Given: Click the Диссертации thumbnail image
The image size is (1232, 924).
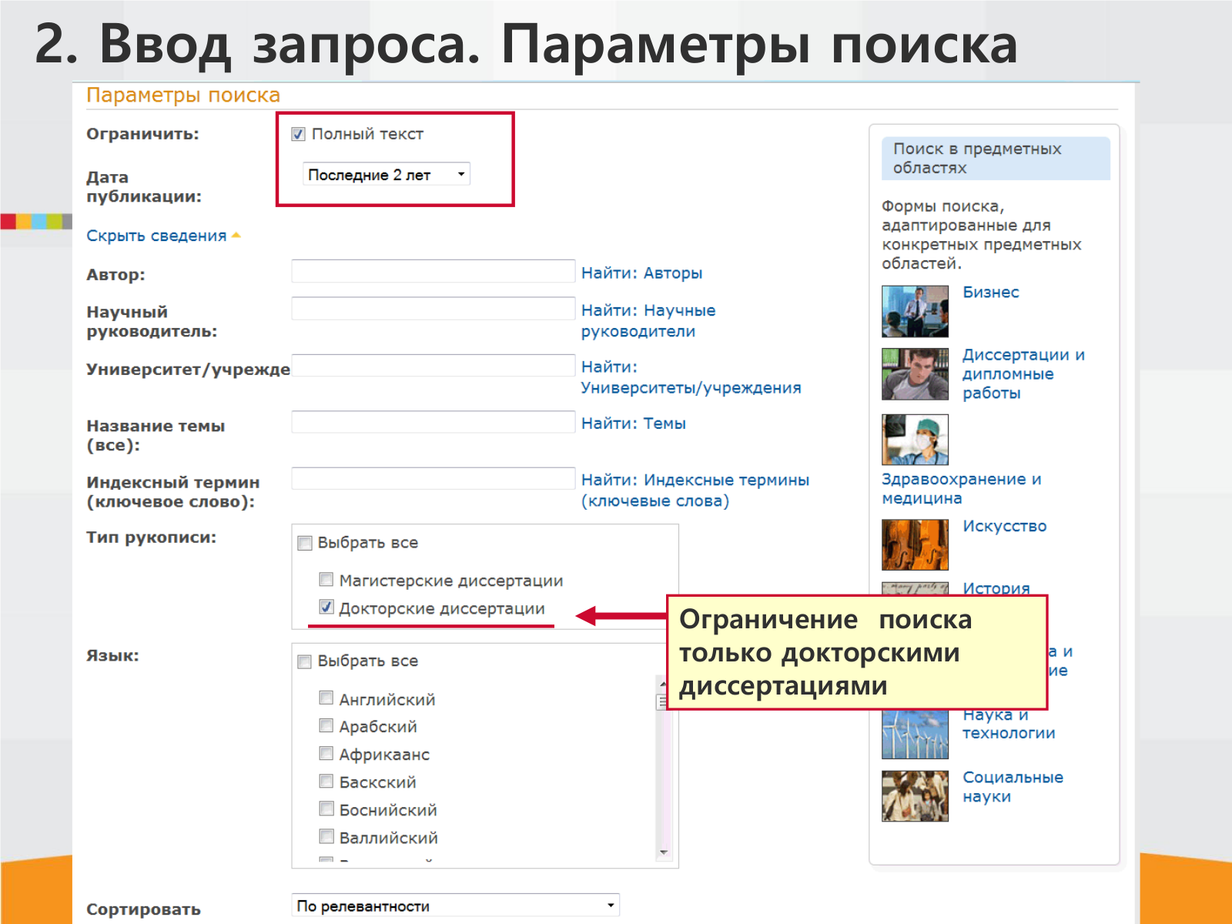Looking at the screenshot, I should tap(915, 374).
